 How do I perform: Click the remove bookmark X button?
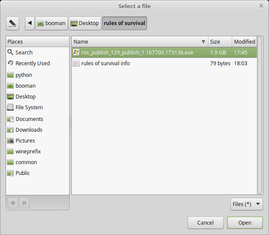[x=24, y=203]
